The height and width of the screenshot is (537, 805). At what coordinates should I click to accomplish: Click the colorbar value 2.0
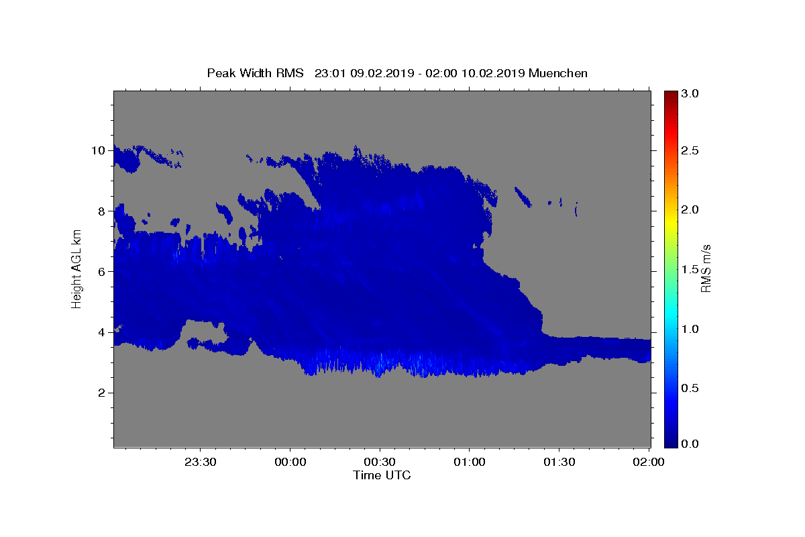click(x=691, y=210)
